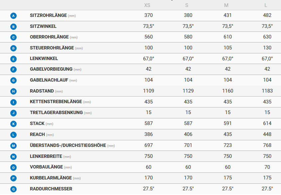
Task: Select the L size column header
Action: 266,5
